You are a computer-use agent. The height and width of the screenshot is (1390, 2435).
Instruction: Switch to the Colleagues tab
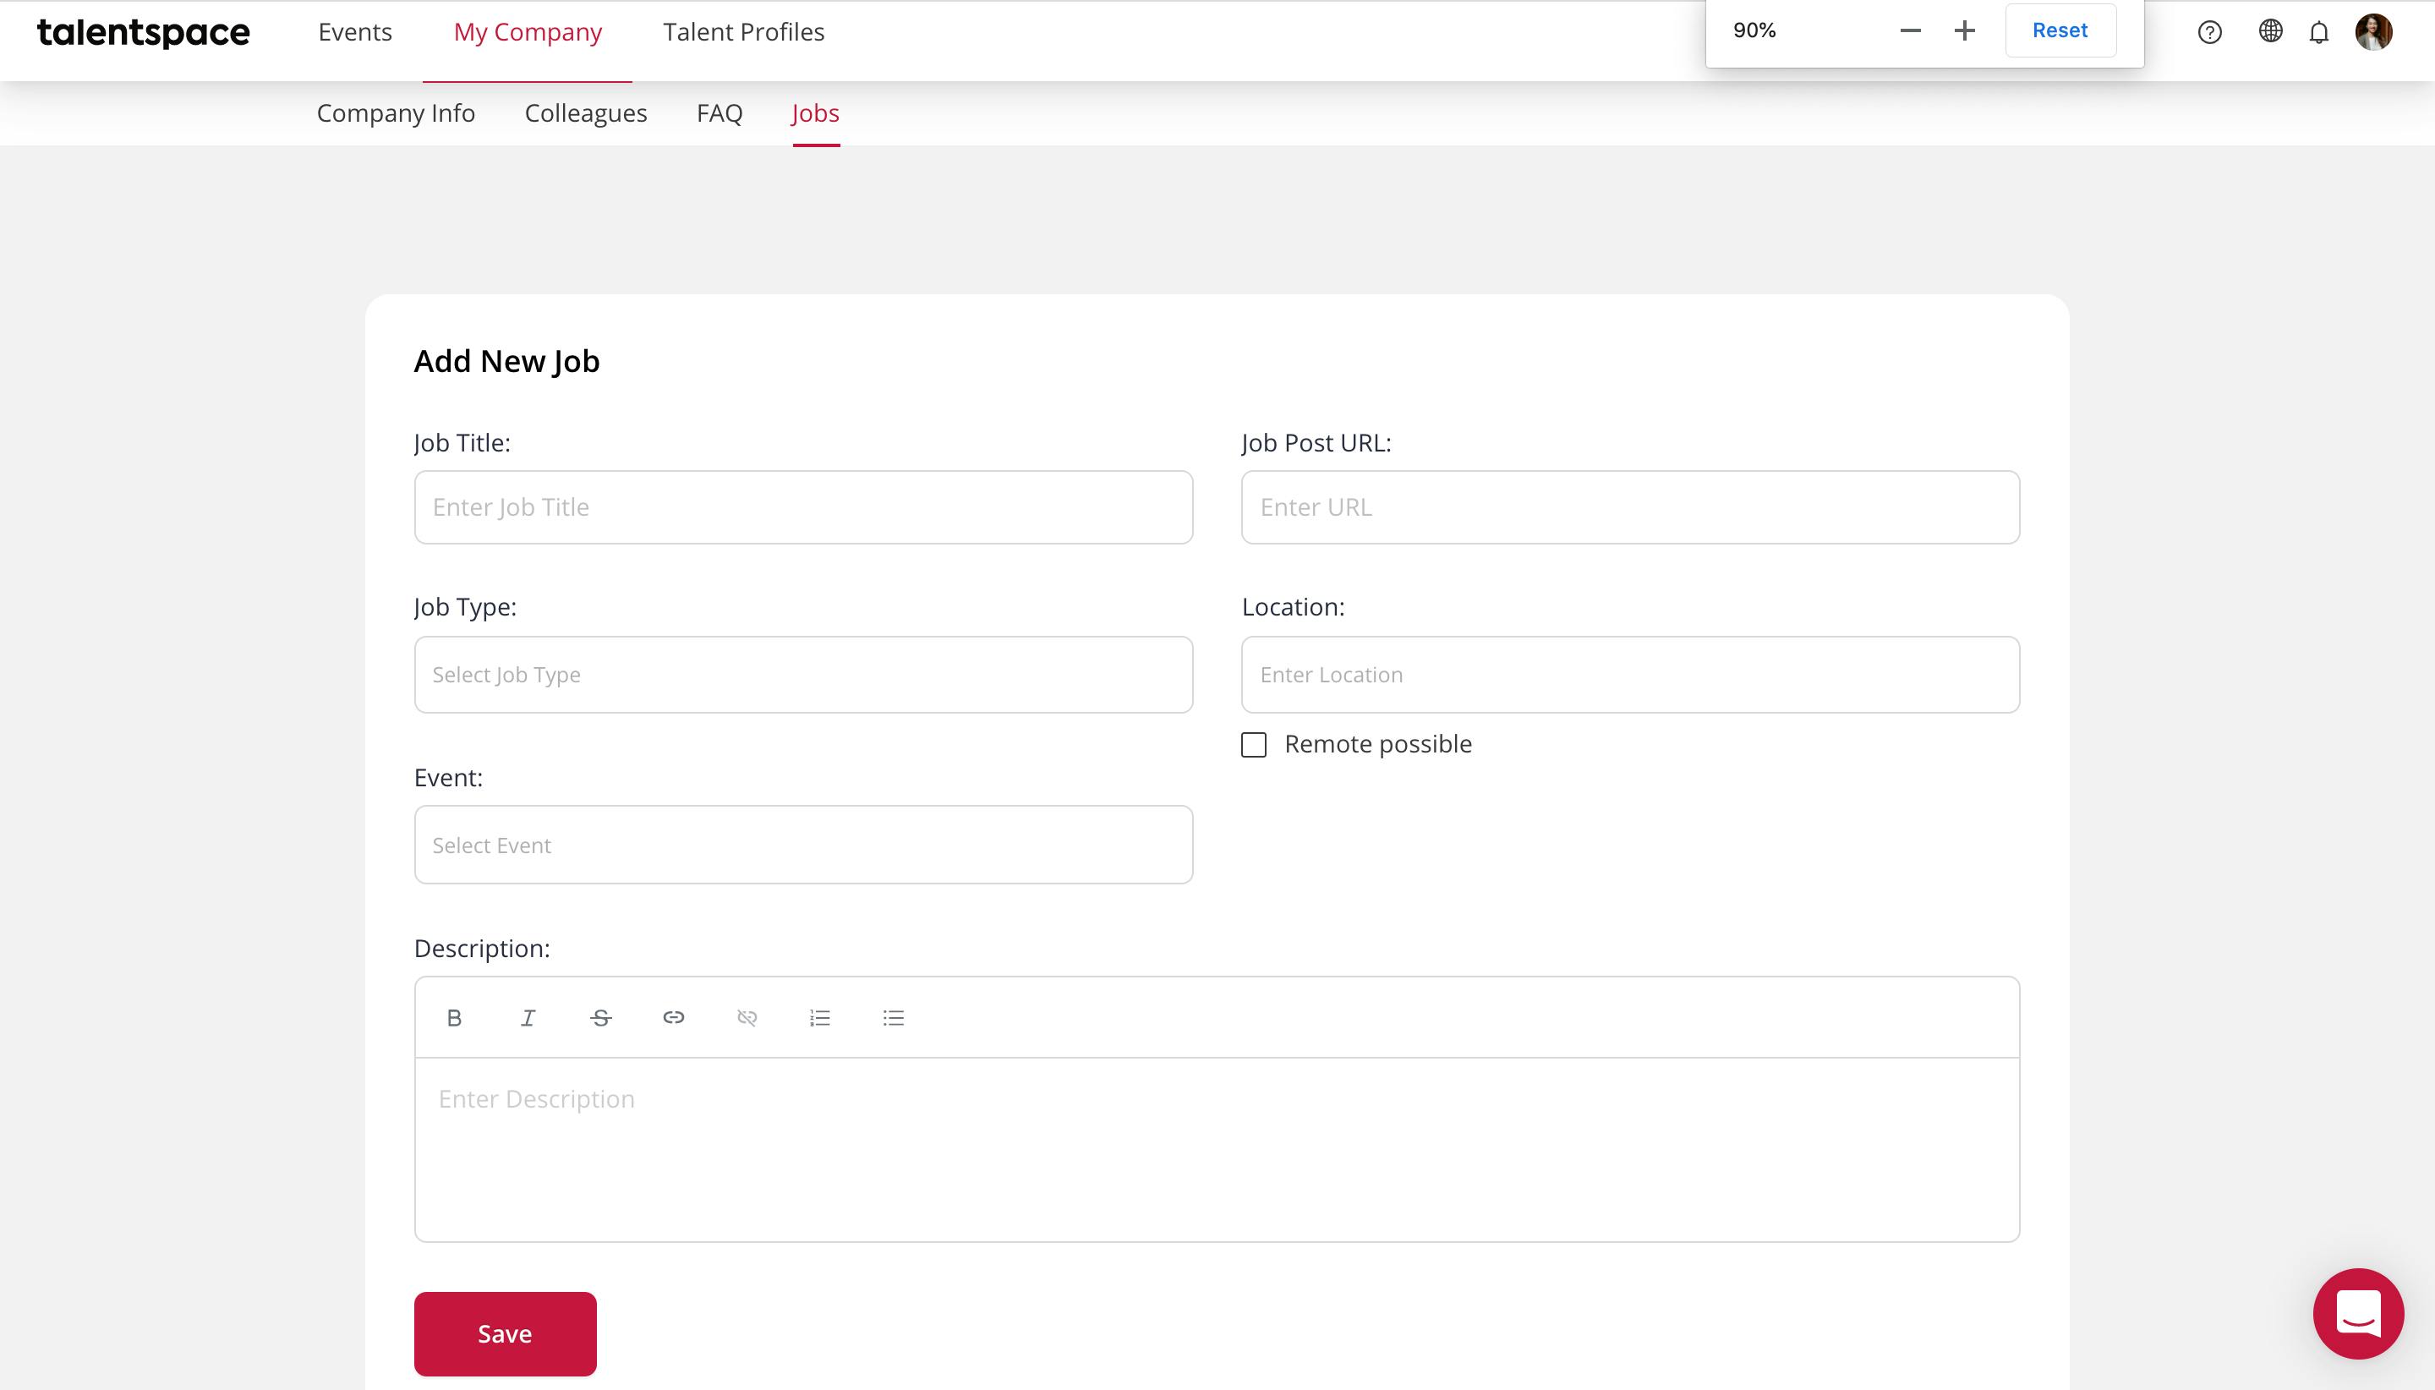click(586, 112)
